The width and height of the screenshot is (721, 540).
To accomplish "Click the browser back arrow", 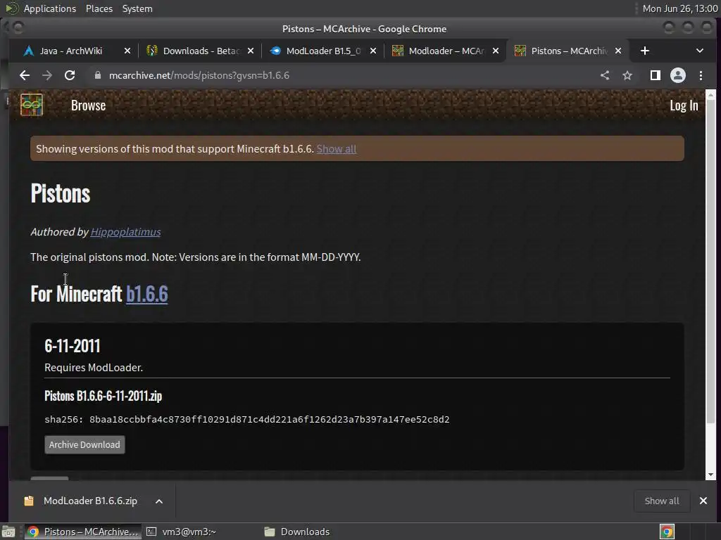I will pyautogui.click(x=25, y=75).
